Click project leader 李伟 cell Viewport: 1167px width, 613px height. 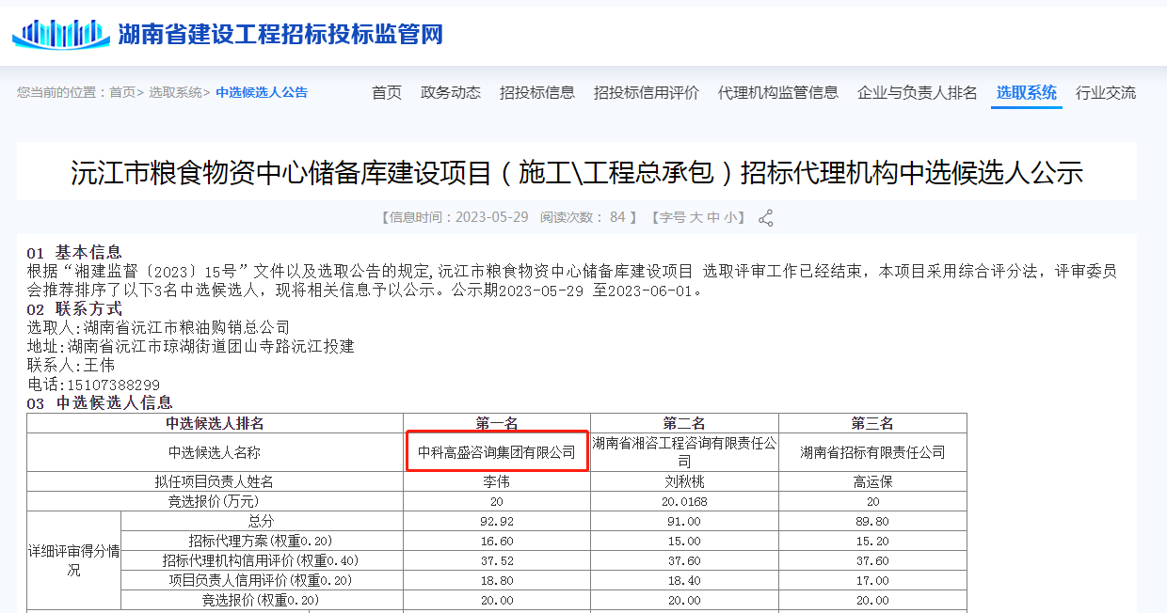coord(497,481)
